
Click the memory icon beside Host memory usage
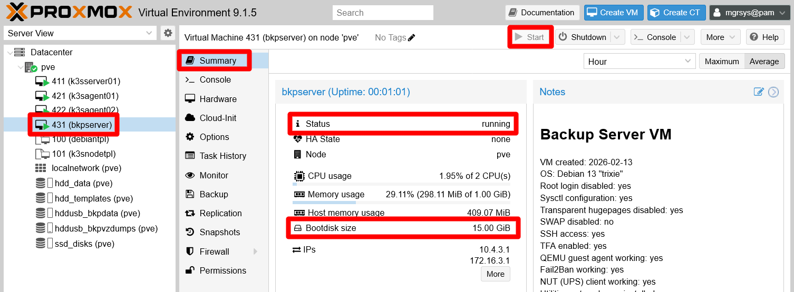(x=299, y=213)
